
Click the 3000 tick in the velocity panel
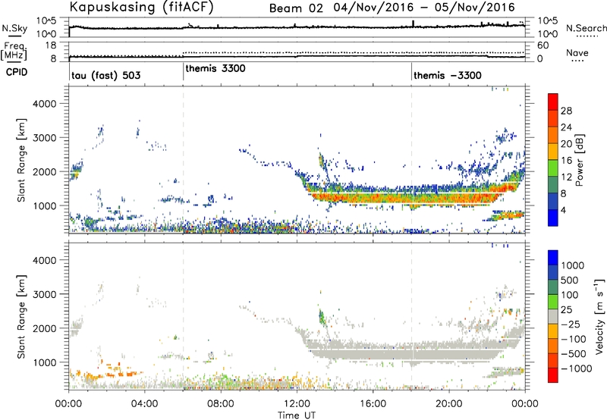point(44,294)
